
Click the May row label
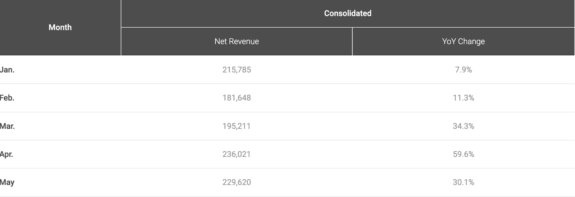pyautogui.click(x=8, y=182)
